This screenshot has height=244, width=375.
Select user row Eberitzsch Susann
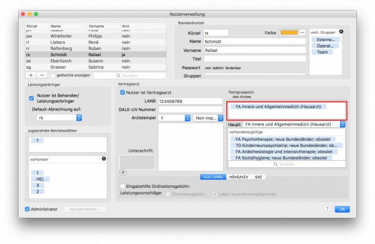tap(96, 61)
